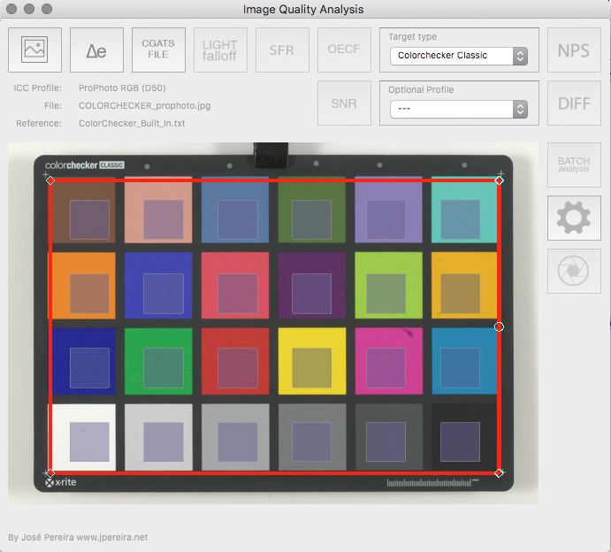Select the bottom-right red frame corner handle
This screenshot has width=611, height=552.
[x=499, y=473]
